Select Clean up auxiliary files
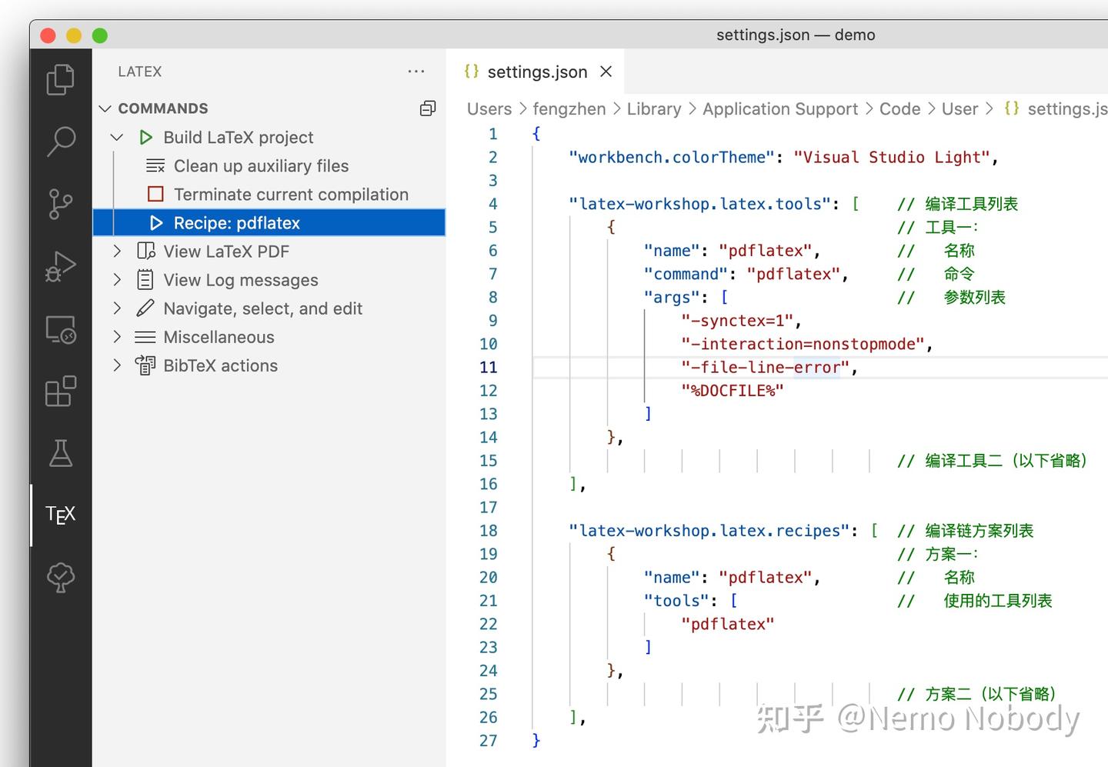This screenshot has width=1108, height=767. [x=262, y=165]
